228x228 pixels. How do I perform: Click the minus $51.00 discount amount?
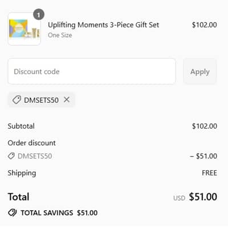203,156
